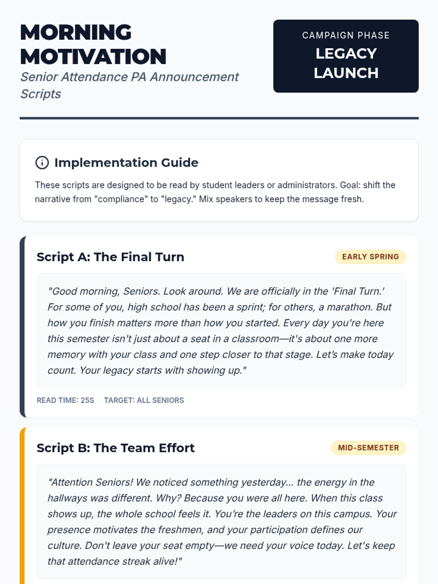Click the Implementation Guide card
The height and width of the screenshot is (584, 438).
219,180
